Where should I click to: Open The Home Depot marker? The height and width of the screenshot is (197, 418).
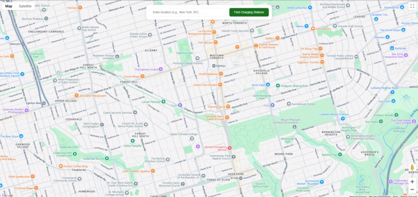click(x=403, y=30)
